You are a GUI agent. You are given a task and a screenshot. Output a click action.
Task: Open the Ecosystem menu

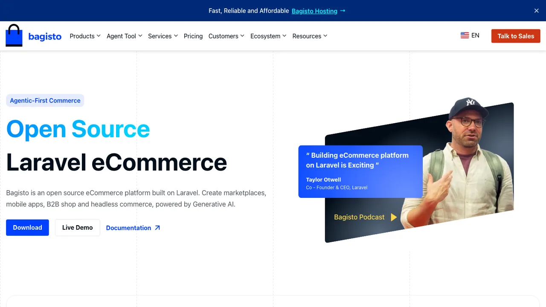pos(269,36)
